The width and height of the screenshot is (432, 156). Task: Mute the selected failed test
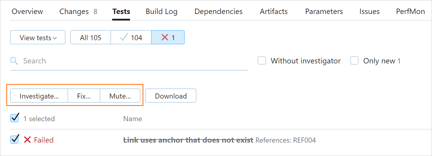click(x=120, y=96)
